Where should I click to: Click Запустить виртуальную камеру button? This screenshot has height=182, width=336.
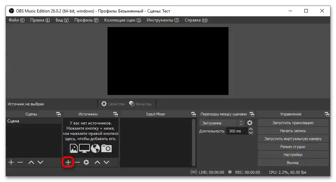[293, 139]
